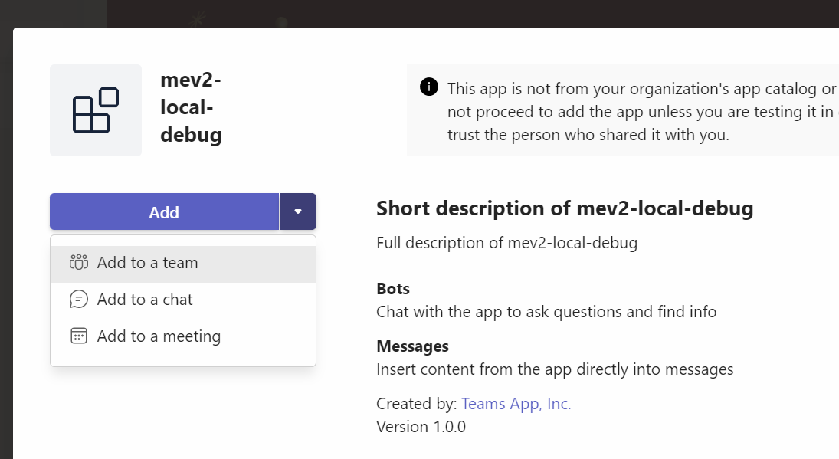Viewport: 839px width, 459px height.
Task: Click the mev2-local-debug app logo icon
Action: 95,110
